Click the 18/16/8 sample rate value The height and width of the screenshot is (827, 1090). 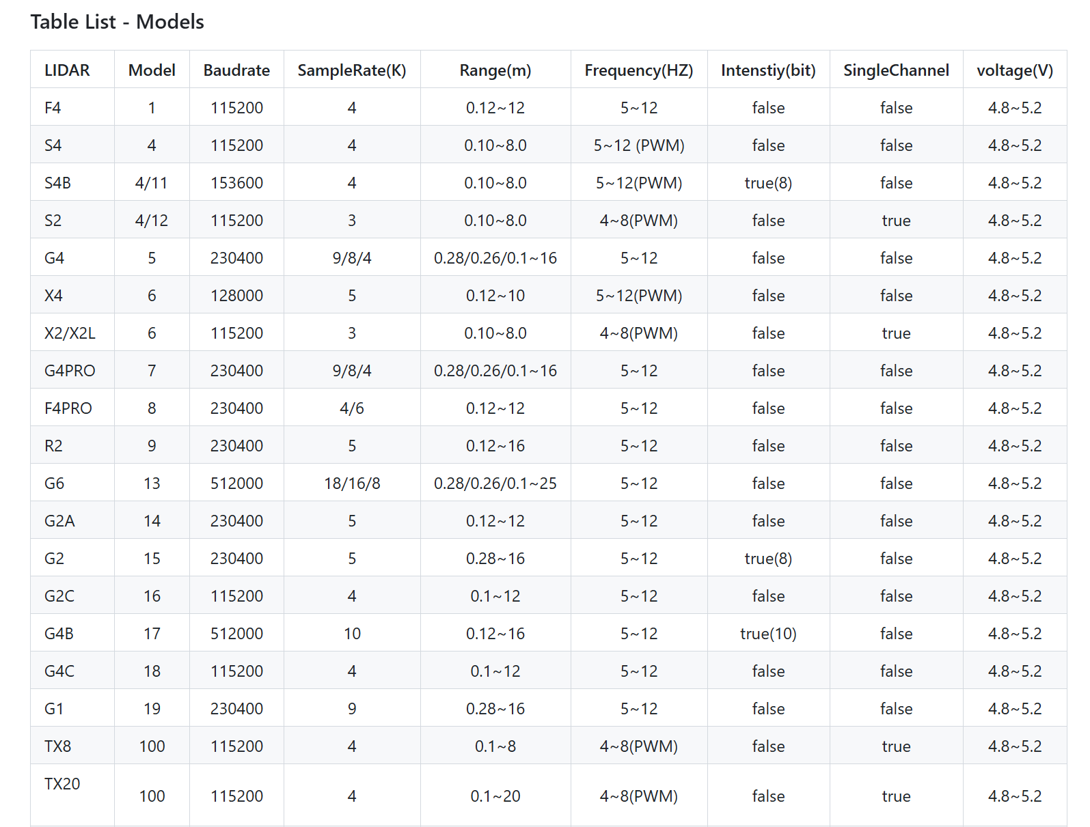coord(352,483)
